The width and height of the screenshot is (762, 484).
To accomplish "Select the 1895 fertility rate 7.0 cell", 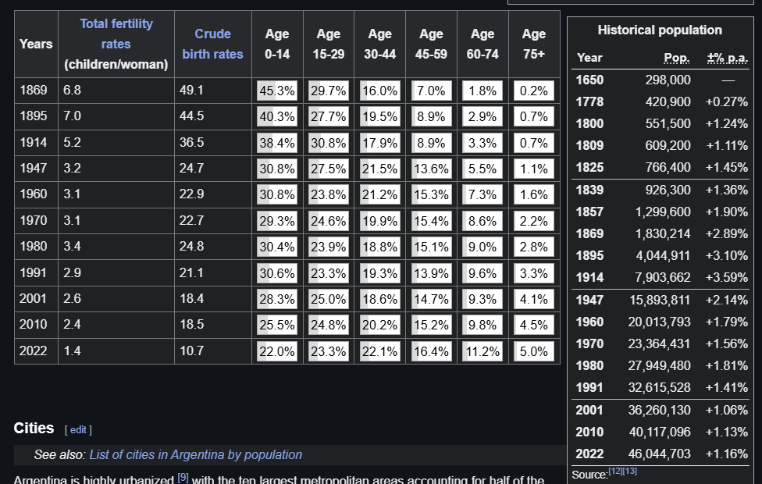I will [73, 116].
